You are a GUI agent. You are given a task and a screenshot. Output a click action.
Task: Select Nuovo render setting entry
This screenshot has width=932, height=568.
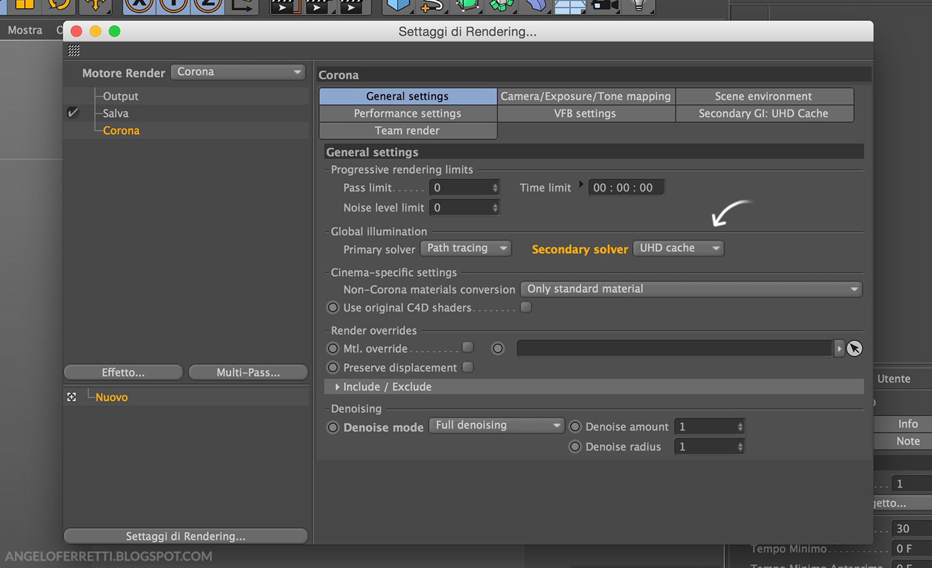(112, 397)
